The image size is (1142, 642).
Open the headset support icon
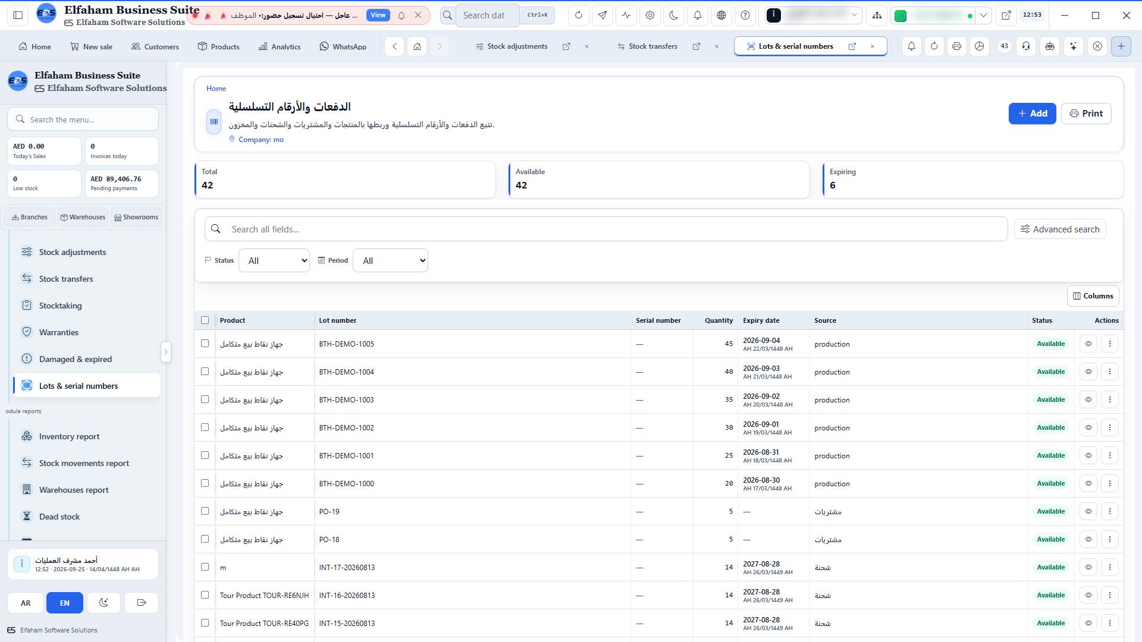click(x=1026, y=46)
